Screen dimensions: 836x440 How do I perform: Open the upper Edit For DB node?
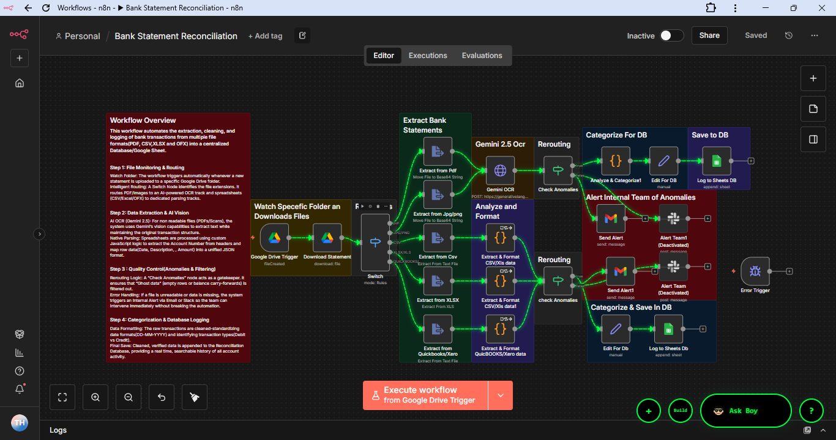coord(664,161)
